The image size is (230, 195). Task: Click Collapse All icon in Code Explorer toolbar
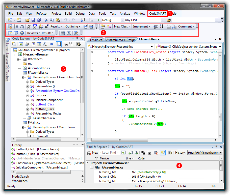[x=71, y=44]
